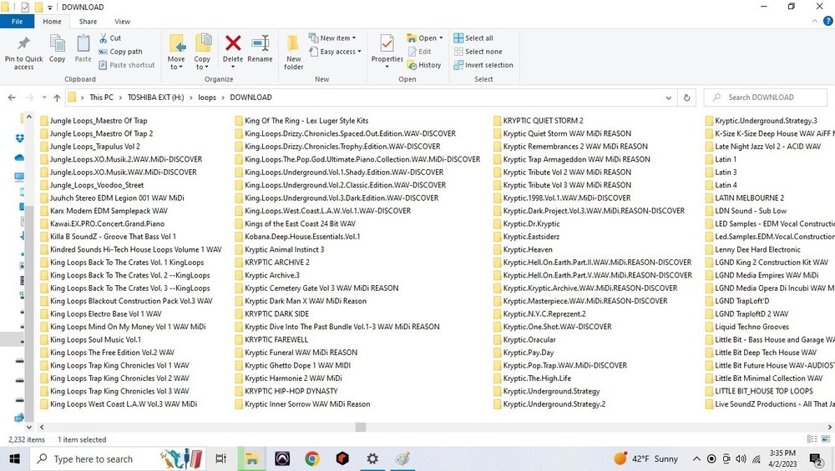Image resolution: width=835 pixels, height=471 pixels.
Task: Collapse the ribbon with the chevron
Action: coord(814,22)
